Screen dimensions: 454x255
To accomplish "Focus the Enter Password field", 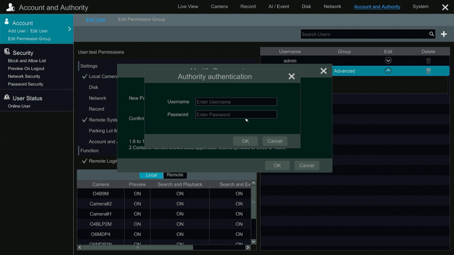I will [236, 115].
